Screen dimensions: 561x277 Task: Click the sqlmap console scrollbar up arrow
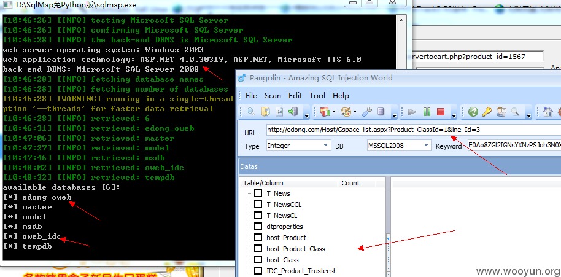(402, 20)
